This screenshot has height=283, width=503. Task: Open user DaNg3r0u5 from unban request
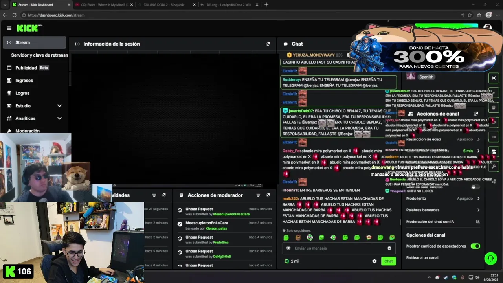point(222,257)
